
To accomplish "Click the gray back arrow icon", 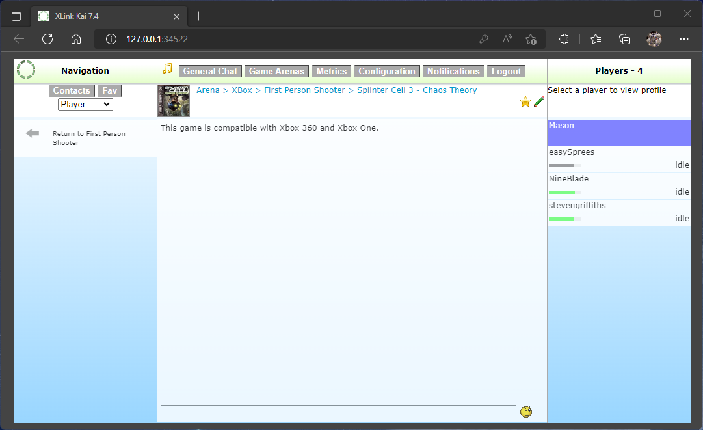I will coord(33,133).
